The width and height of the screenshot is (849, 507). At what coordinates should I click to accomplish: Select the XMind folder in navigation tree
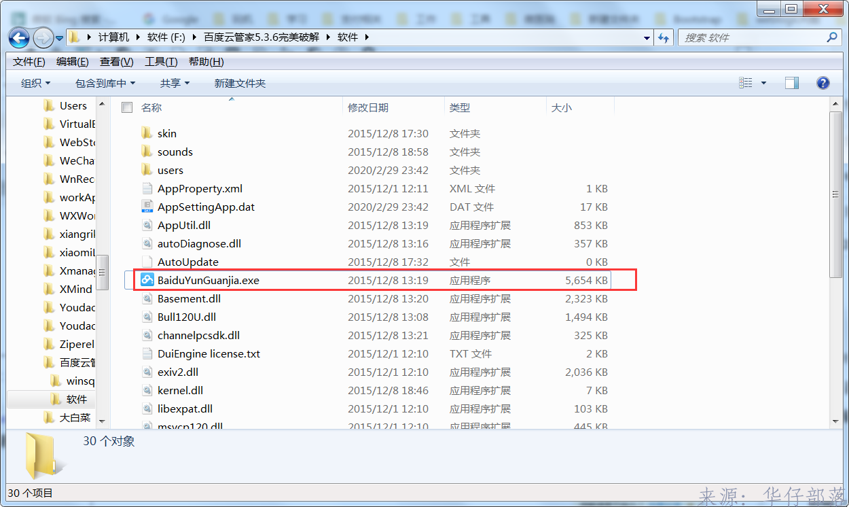pos(75,289)
